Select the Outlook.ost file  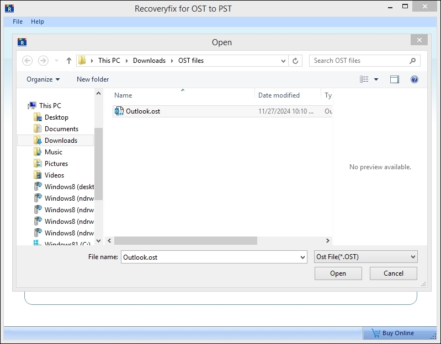[222, 111]
